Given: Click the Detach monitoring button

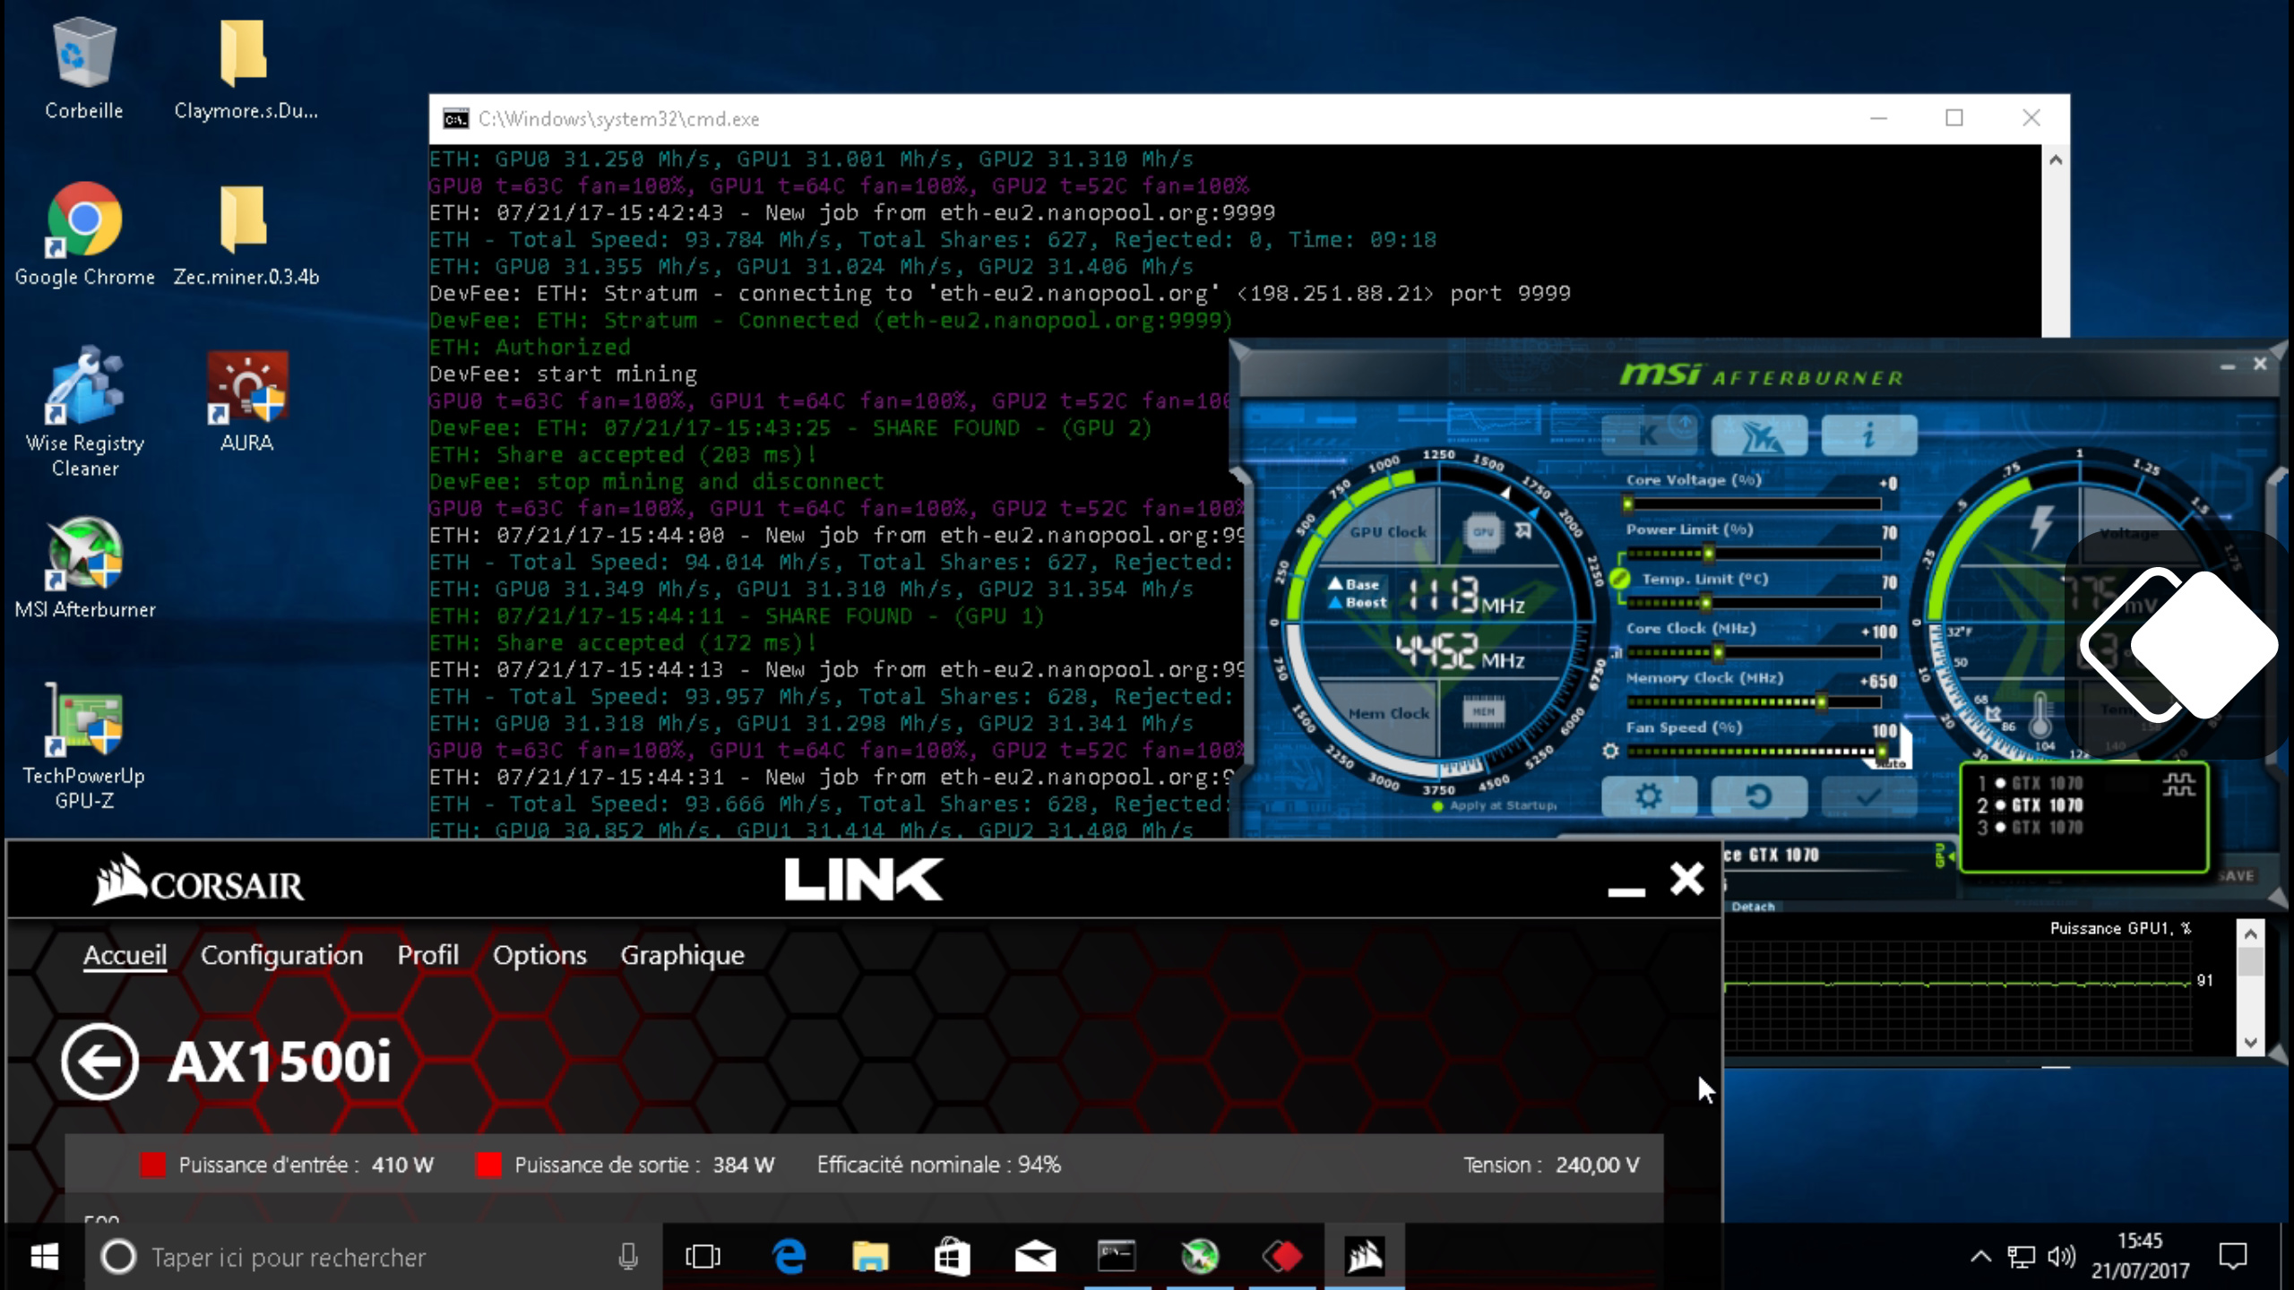Looking at the screenshot, I should pos(1753,907).
